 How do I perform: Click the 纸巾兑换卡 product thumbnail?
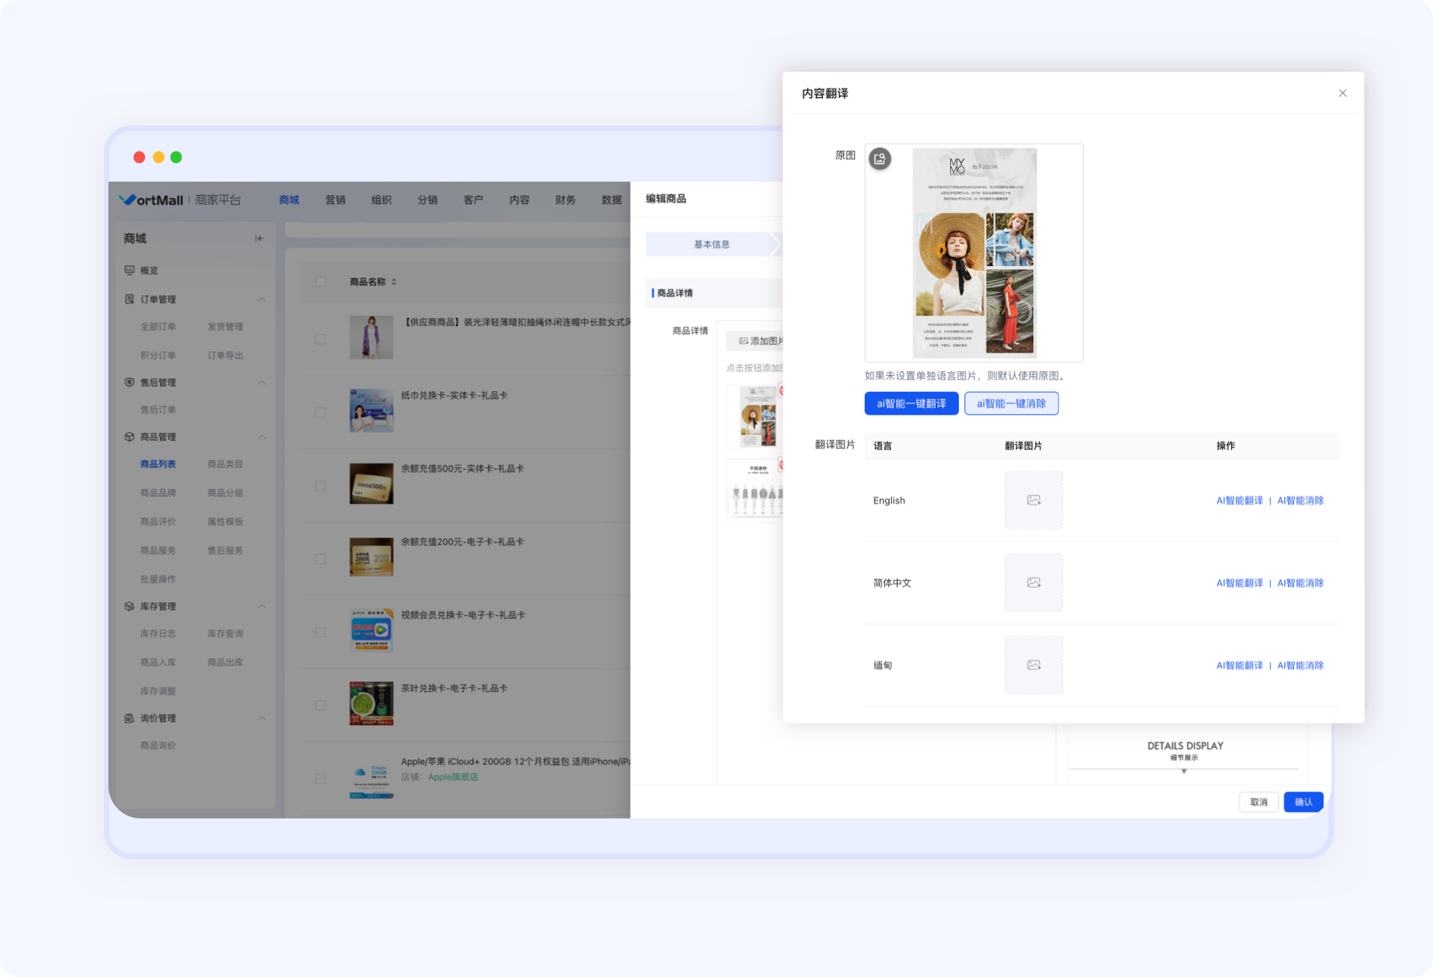coord(371,410)
